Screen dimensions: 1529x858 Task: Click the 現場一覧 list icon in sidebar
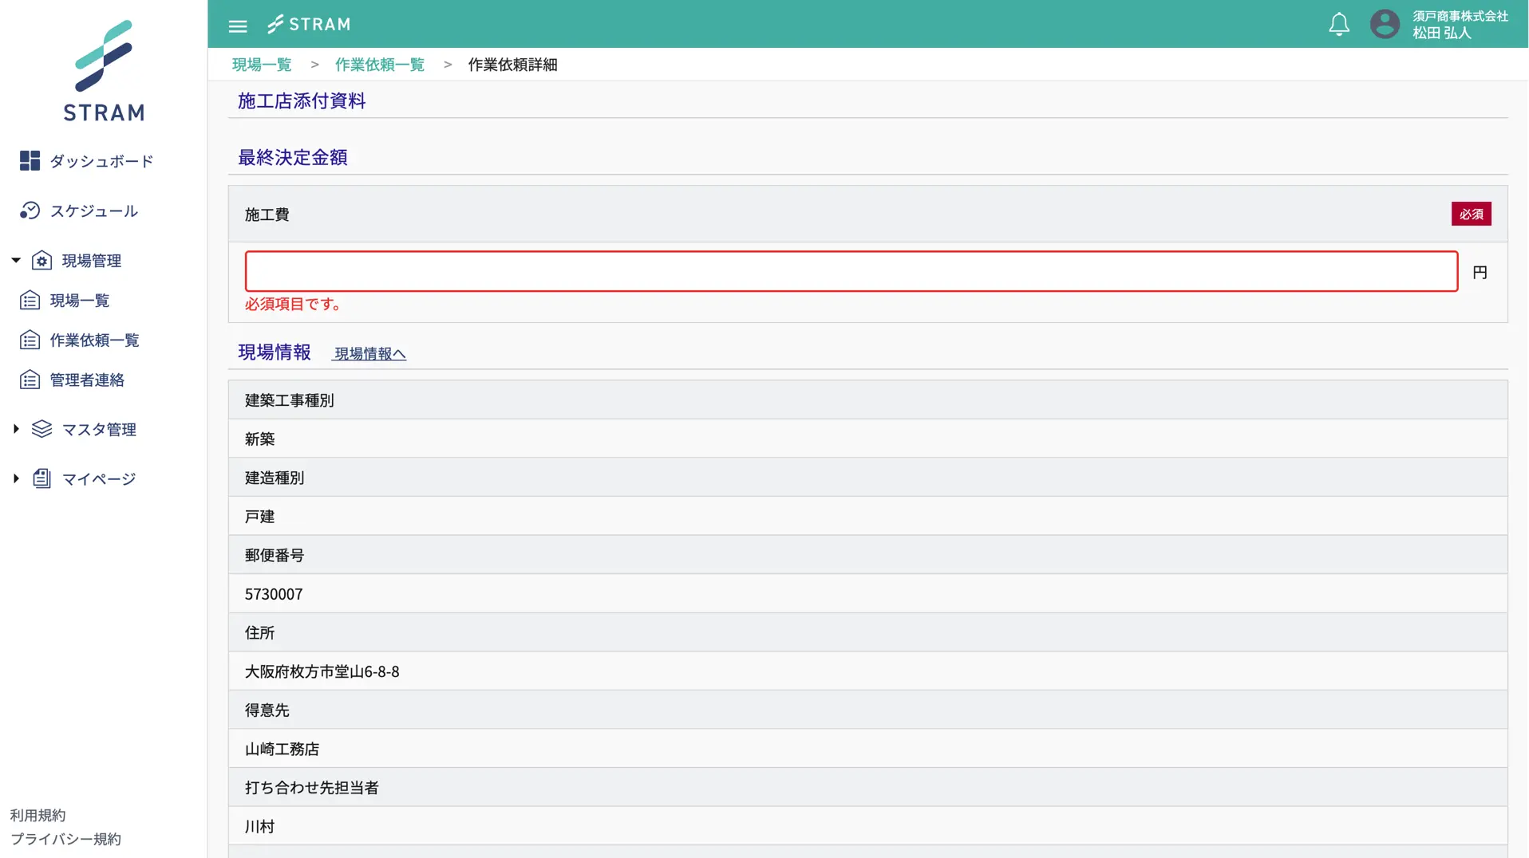click(x=30, y=301)
